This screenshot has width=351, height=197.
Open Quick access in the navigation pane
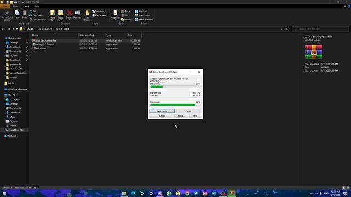pos(14,38)
